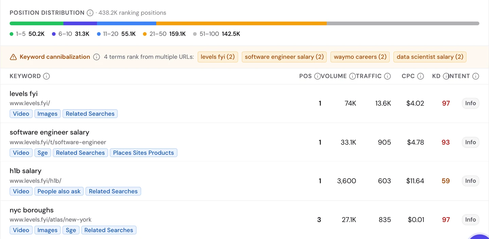
Task: Click the 'levels fyi' keyword
Action: click(24, 94)
